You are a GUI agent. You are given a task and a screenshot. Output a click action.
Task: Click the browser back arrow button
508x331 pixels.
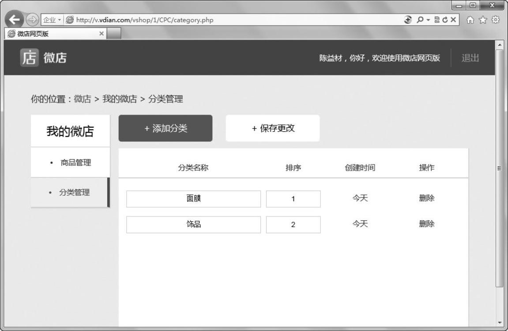click(x=14, y=21)
